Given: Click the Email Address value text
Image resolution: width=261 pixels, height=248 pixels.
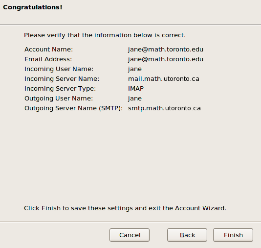Looking at the screenshot, I should coord(166,59).
